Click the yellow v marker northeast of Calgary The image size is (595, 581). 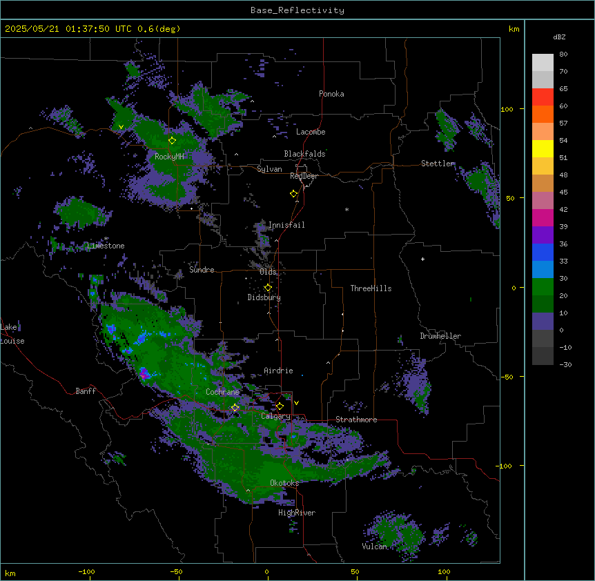tap(296, 403)
